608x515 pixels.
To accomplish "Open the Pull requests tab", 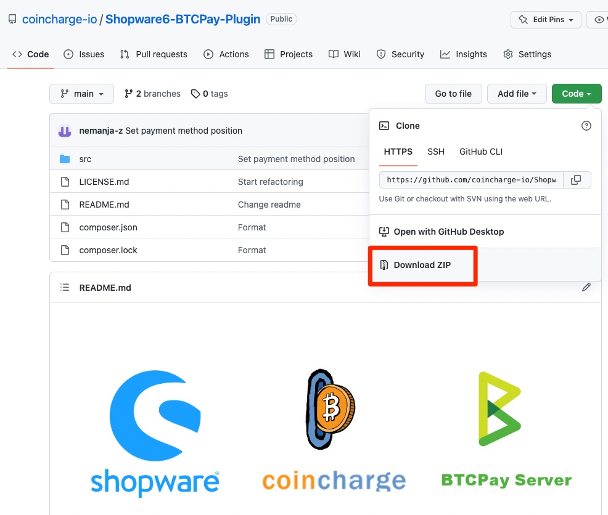I will pyautogui.click(x=154, y=54).
